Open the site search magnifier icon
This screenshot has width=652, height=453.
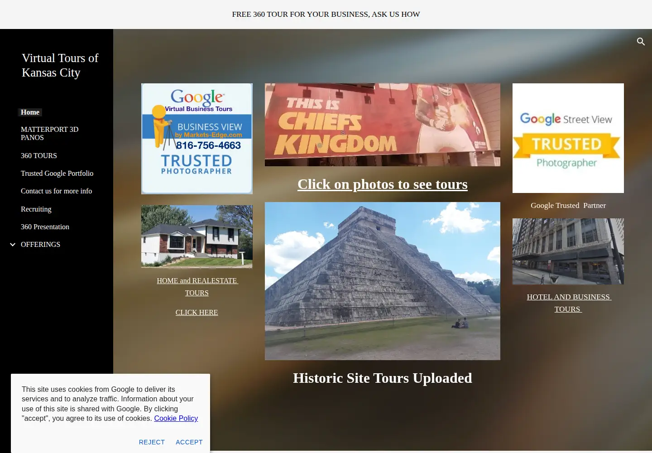(641, 42)
